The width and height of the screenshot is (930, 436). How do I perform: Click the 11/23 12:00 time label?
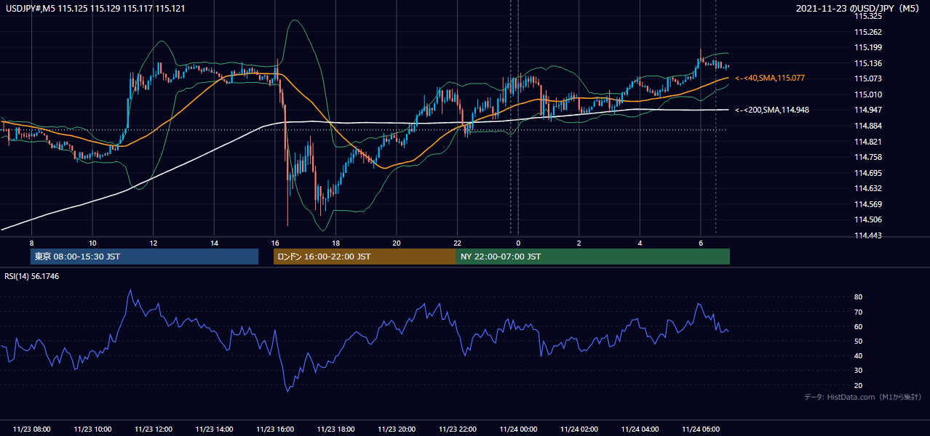pyautogui.click(x=154, y=429)
